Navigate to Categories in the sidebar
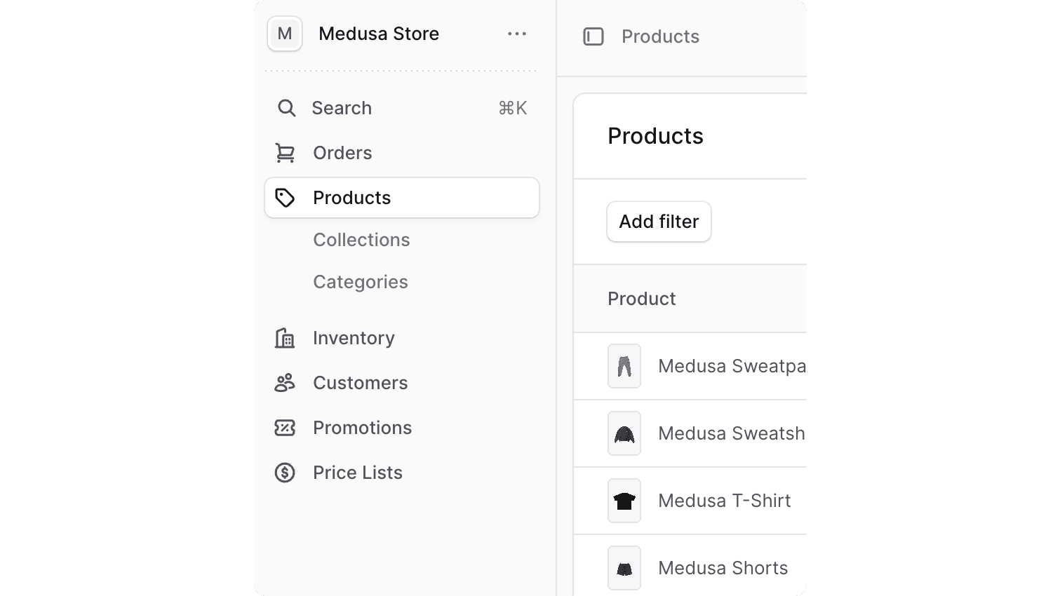Viewport: 1060px width, 596px height. pyautogui.click(x=360, y=281)
